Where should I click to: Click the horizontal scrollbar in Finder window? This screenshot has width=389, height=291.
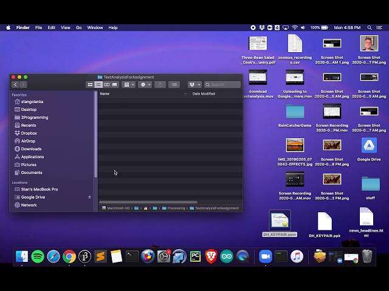[148, 202]
